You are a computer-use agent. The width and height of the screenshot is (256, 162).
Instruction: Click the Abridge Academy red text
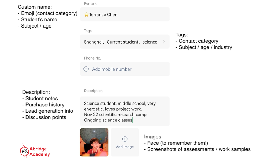[x=39, y=152]
